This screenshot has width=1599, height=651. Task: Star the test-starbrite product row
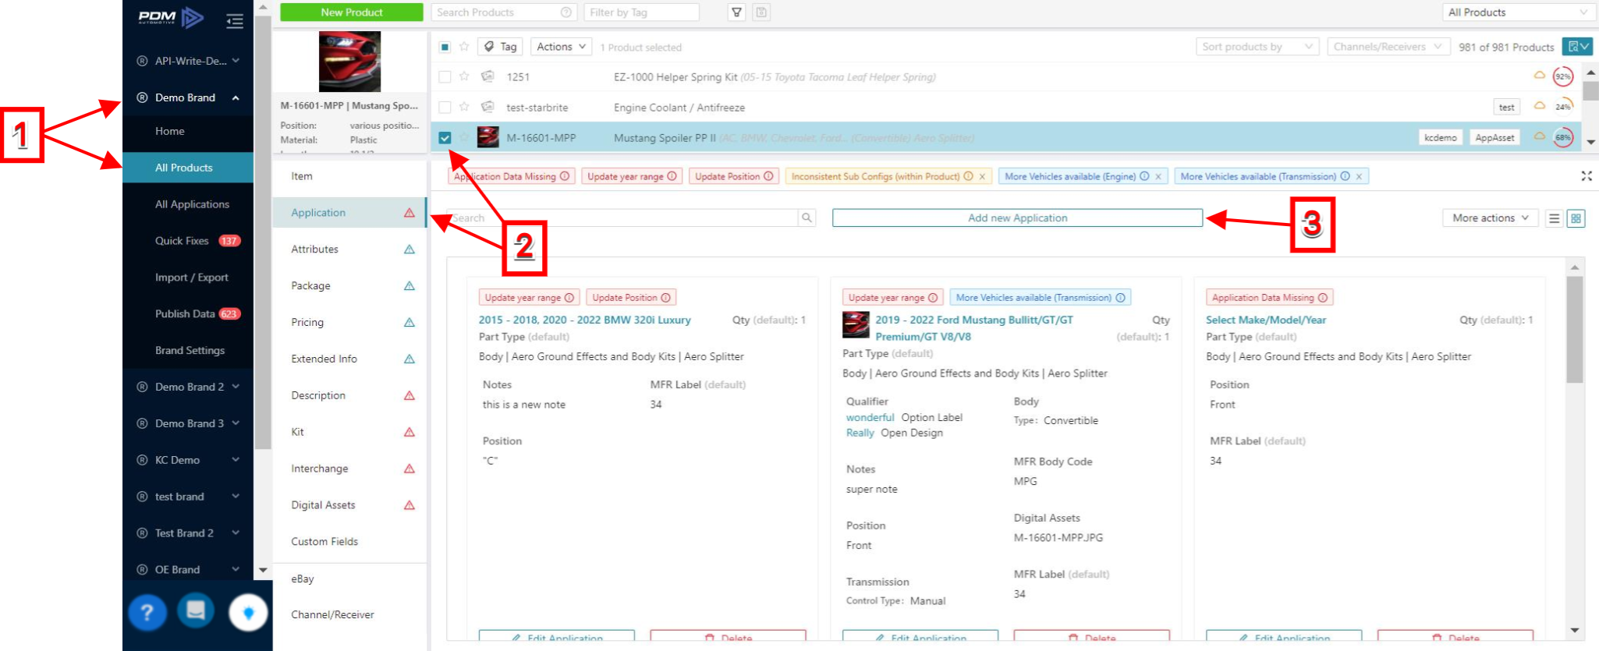pos(464,107)
